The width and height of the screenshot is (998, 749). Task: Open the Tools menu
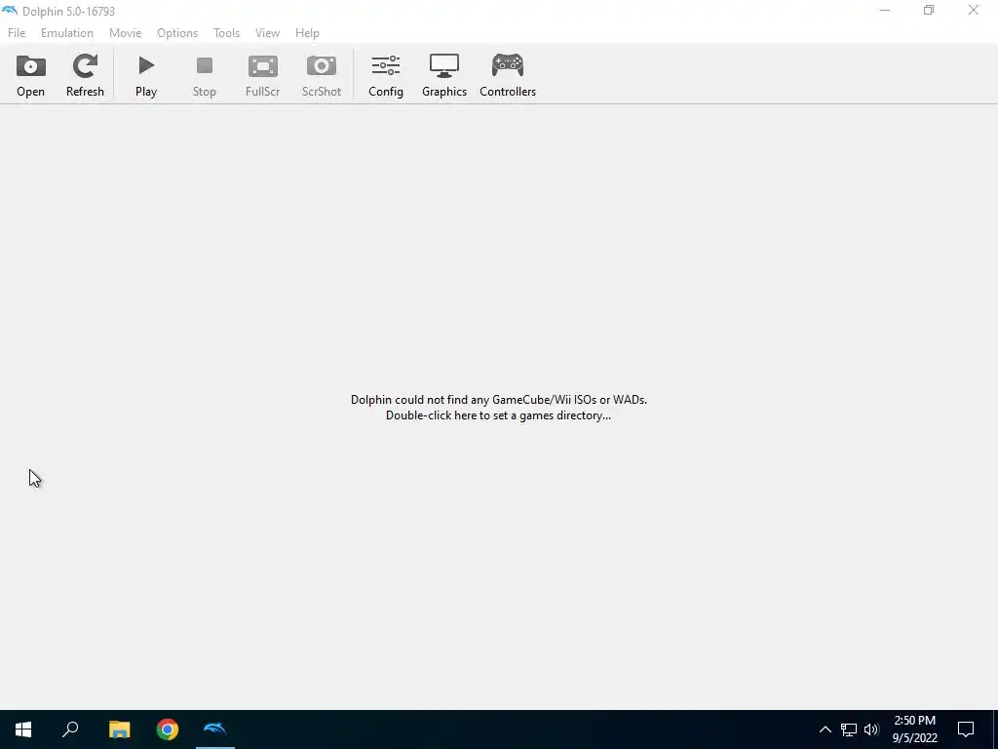[x=226, y=33]
